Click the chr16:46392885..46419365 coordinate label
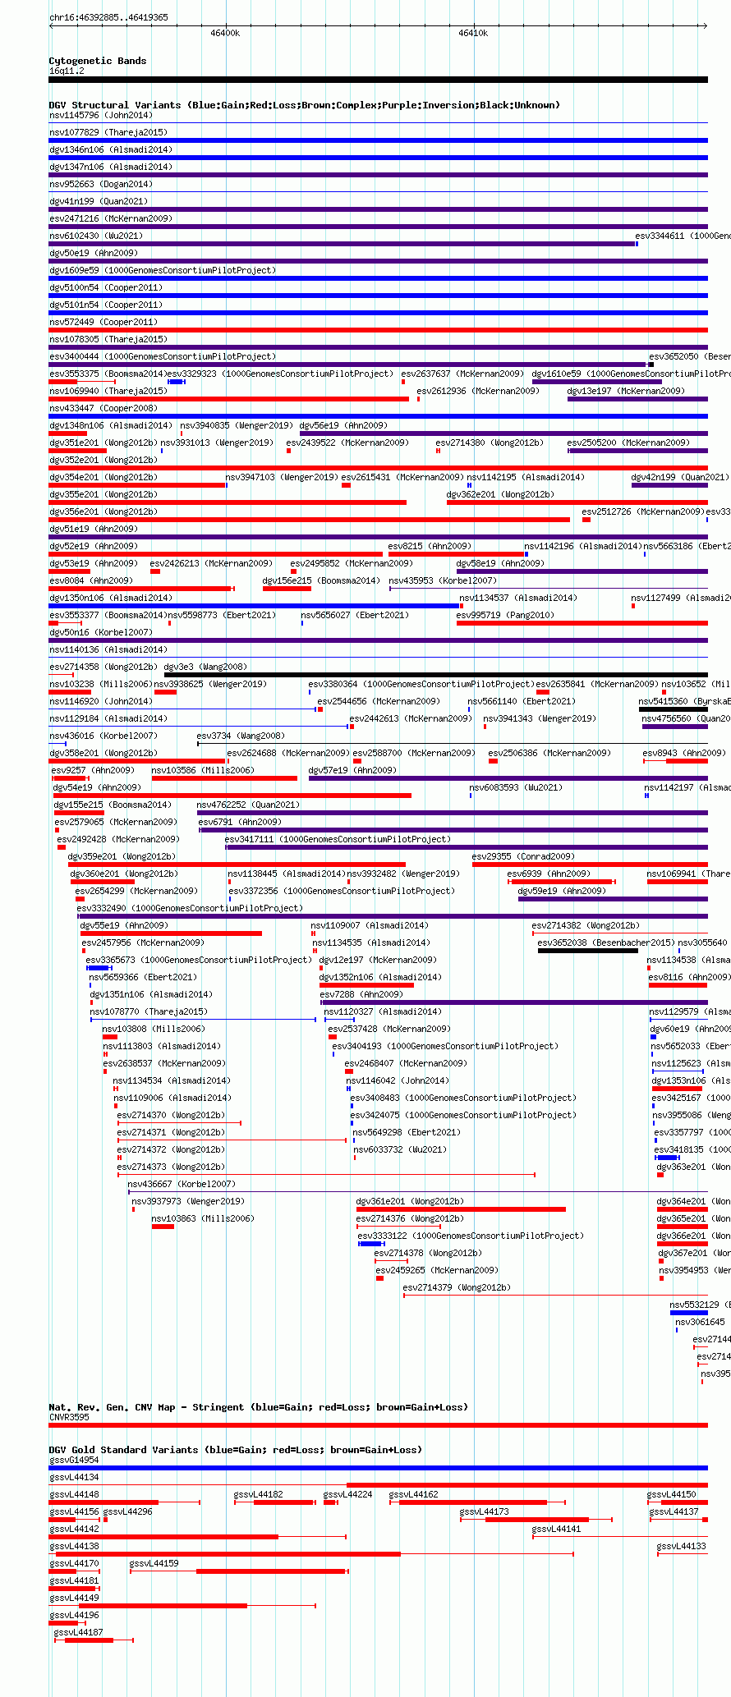Viewport: 731px width, 1697px height. [x=108, y=17]
